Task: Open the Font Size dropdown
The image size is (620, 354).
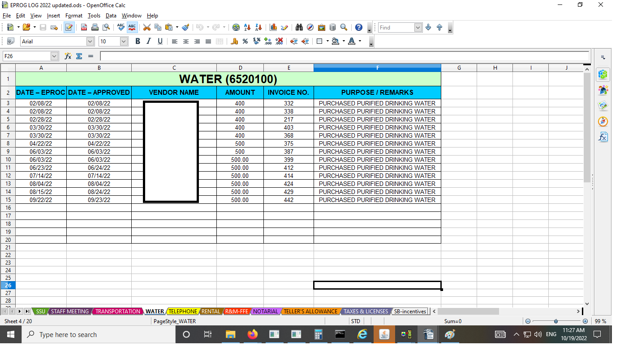Action: pos(124,41)
